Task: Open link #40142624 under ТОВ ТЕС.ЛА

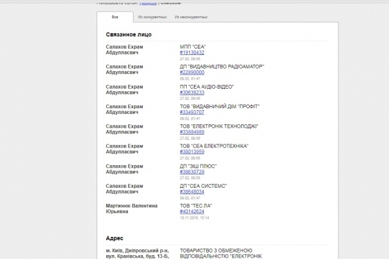Action: [192, 212]
